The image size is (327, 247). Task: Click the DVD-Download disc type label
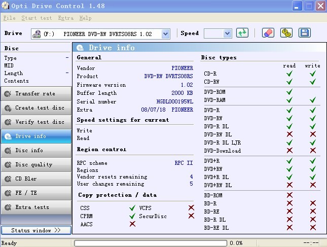coord(223,151)
